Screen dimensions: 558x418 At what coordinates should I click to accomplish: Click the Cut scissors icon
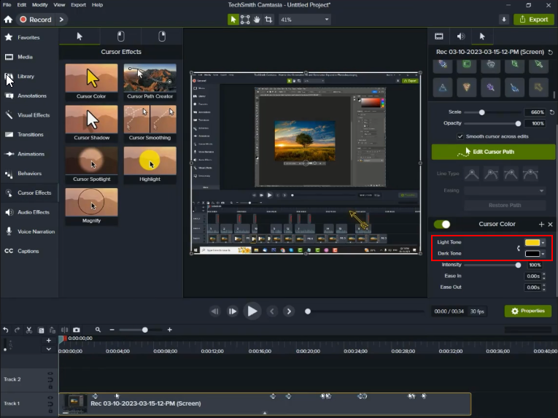28,330
